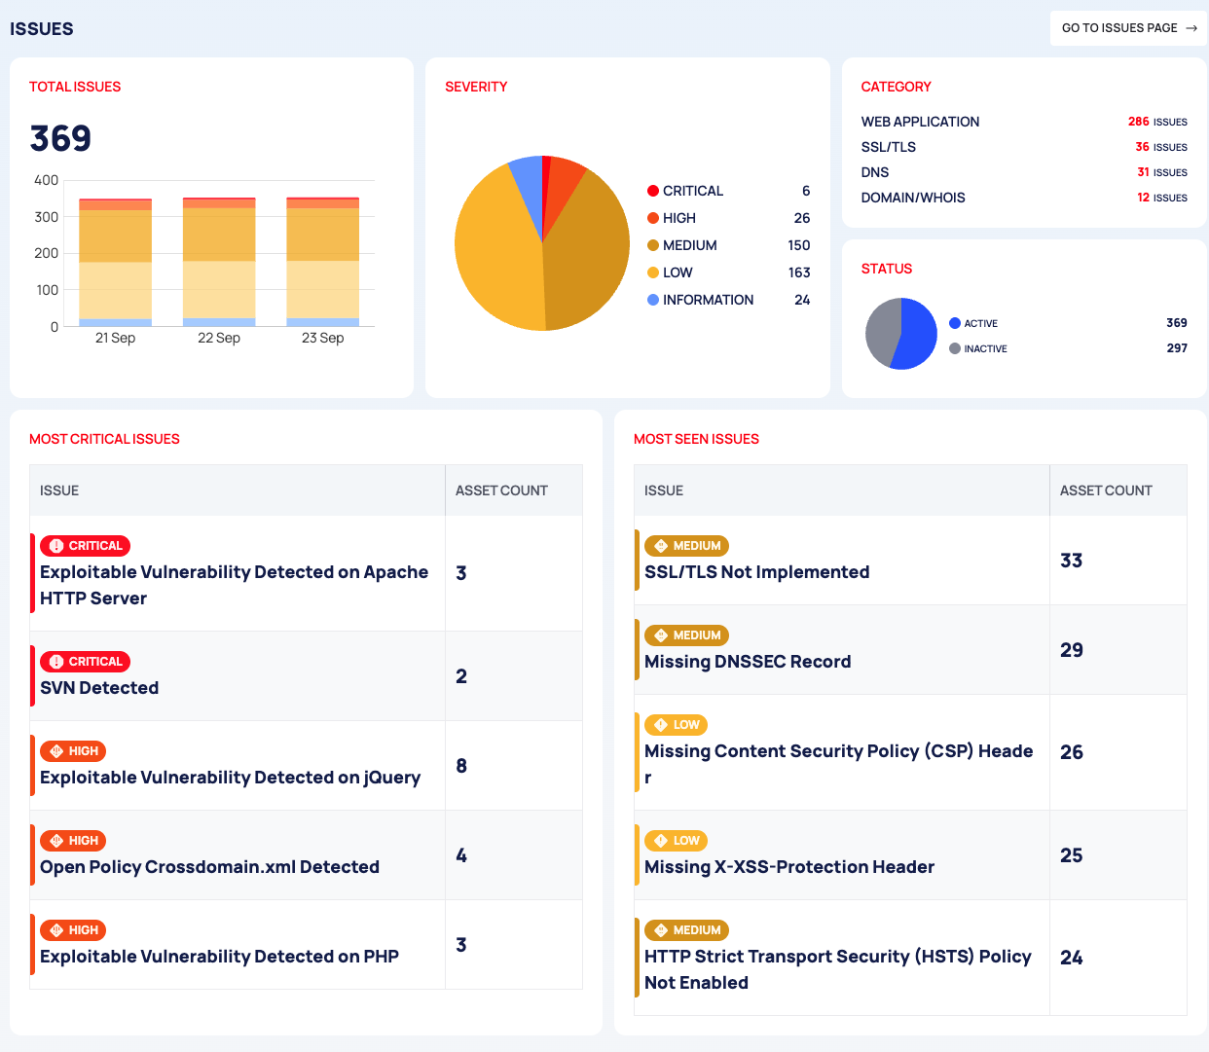This screenshot has height=1052, width=1209.
Task: Open Missing X-XSS-Protection Header issue
Action: pos(789,867)
